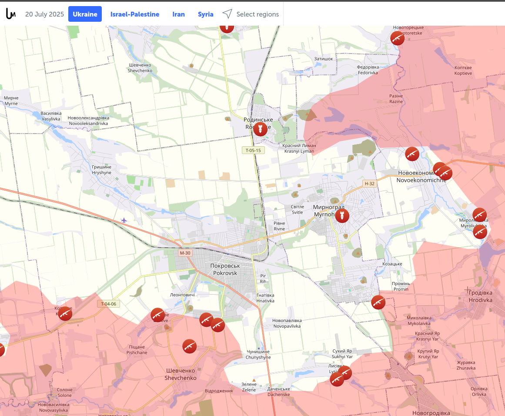The image size is (505, 416).
Task: Click the Mykolaivka village label
Action: pos(419,321)
